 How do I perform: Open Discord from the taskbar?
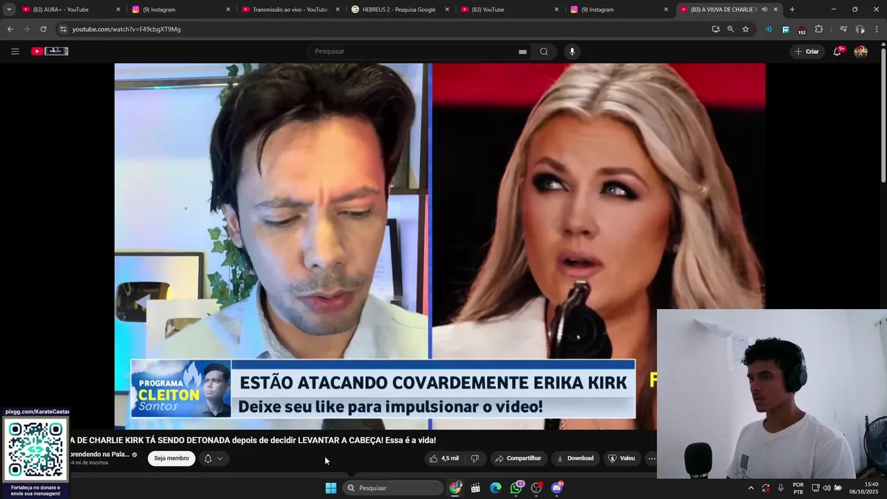[556, 488]
